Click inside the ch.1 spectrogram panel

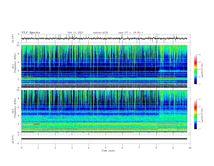pyautogui.click(x=104, y=66)
